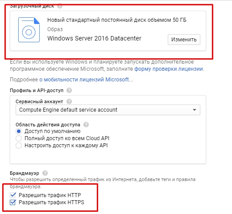
Task: Click the service account dropdown arrow
Action: [195, 110]
